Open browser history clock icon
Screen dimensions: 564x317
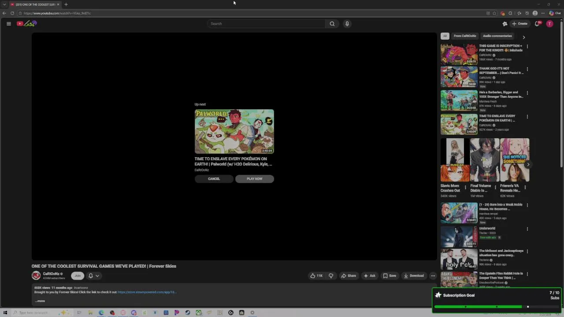527,13
